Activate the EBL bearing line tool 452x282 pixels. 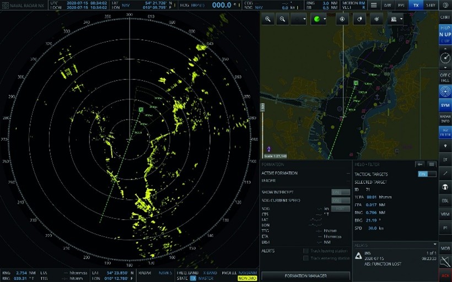(x=445, y=200)
